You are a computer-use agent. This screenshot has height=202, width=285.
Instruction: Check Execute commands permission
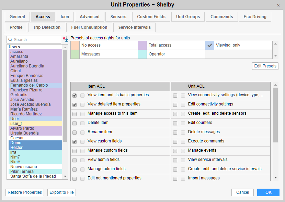point(175,141)
